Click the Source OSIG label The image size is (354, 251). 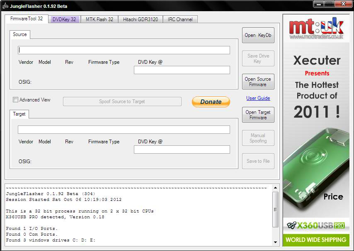[x=25, y=82]
